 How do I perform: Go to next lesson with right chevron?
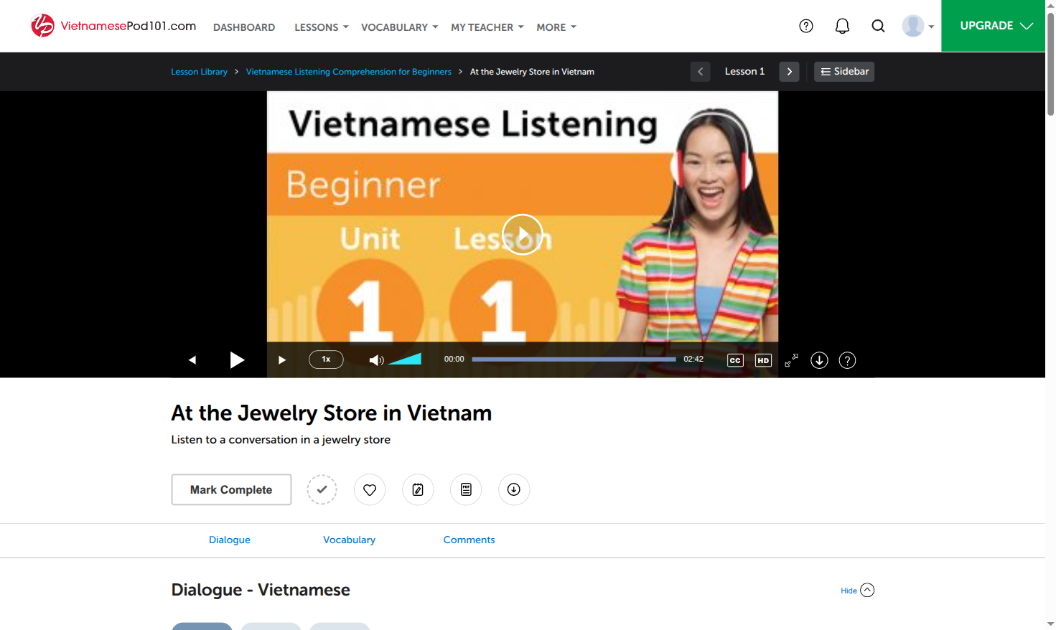[789, 72]
